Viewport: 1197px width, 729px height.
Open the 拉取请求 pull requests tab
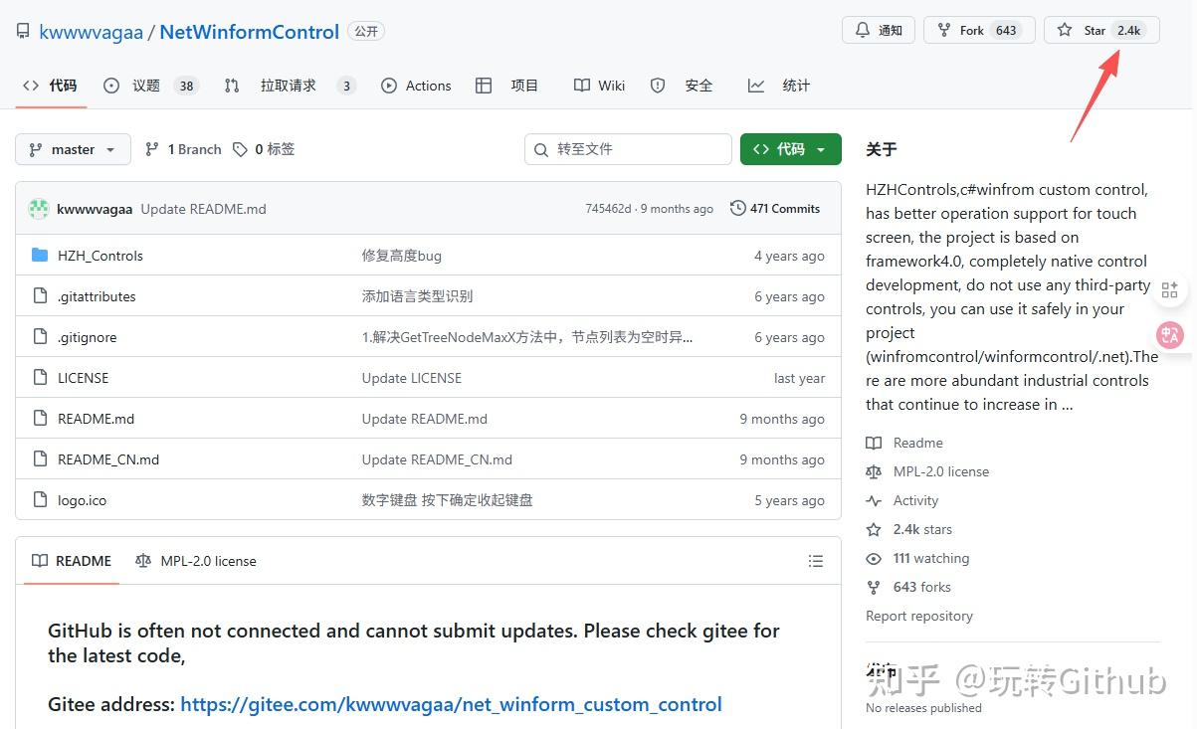click(x=290, y=86)
